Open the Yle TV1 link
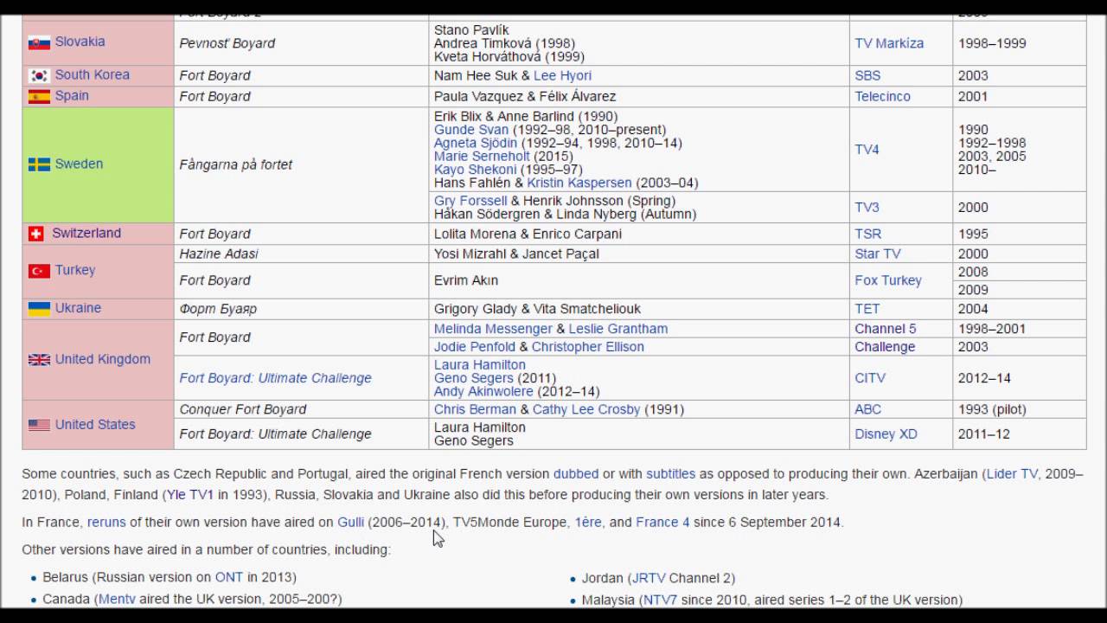The image size is (1107, 623). (189, 495)
